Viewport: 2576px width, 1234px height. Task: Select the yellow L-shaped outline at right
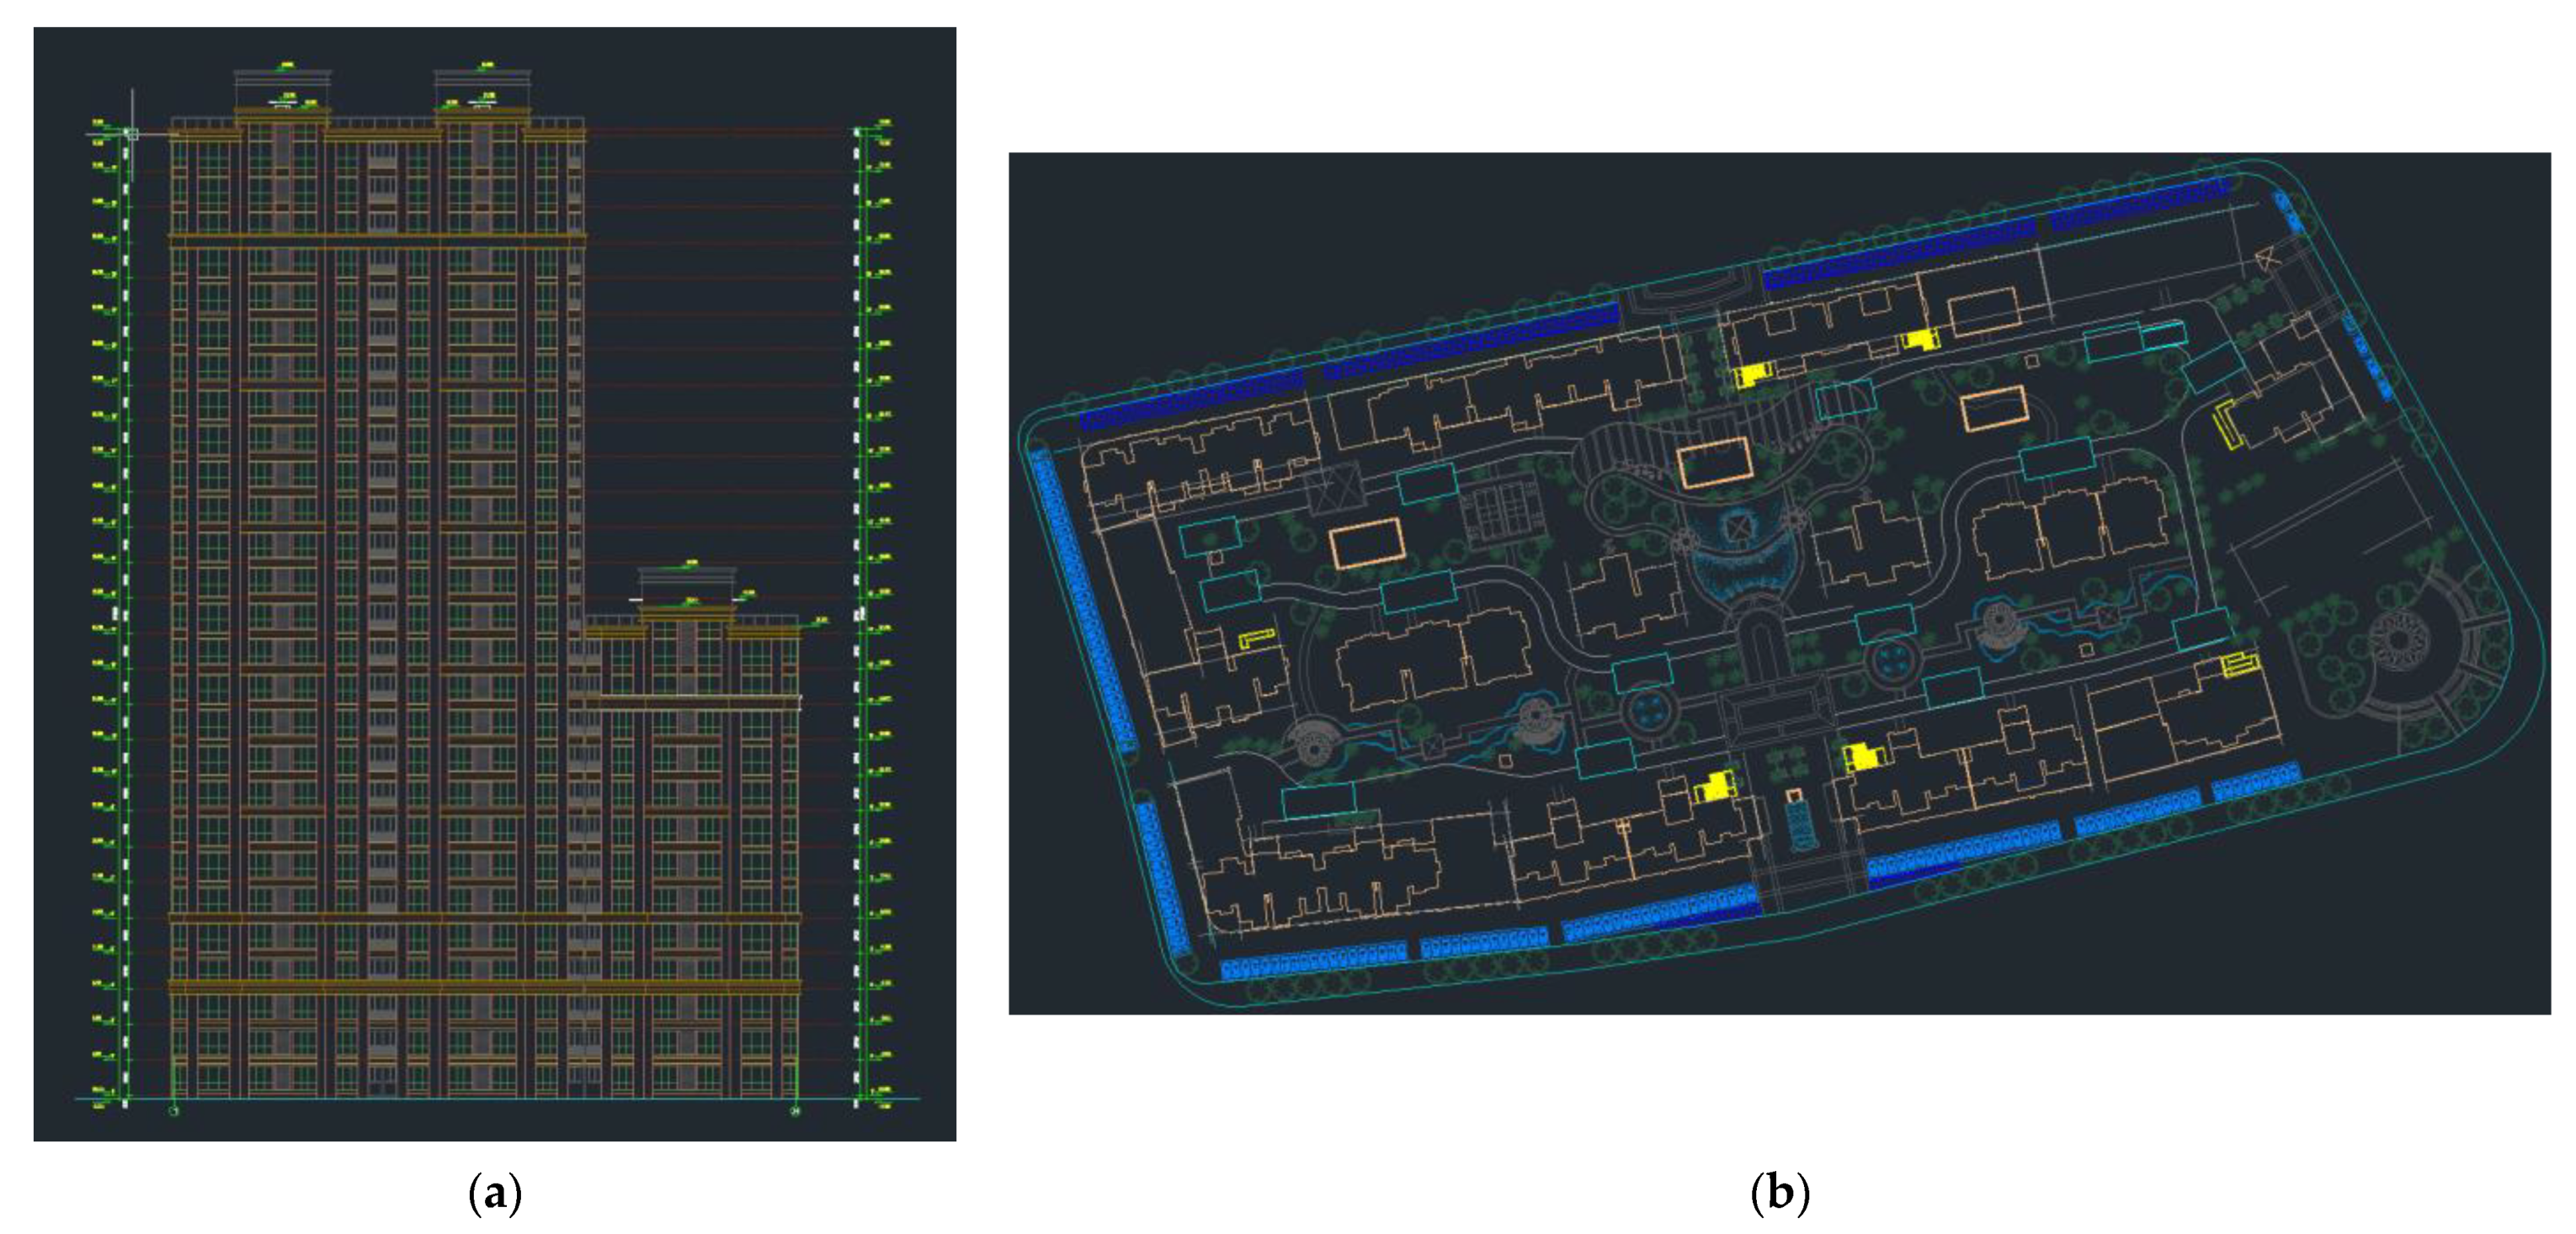click(x=2227, y=425)
